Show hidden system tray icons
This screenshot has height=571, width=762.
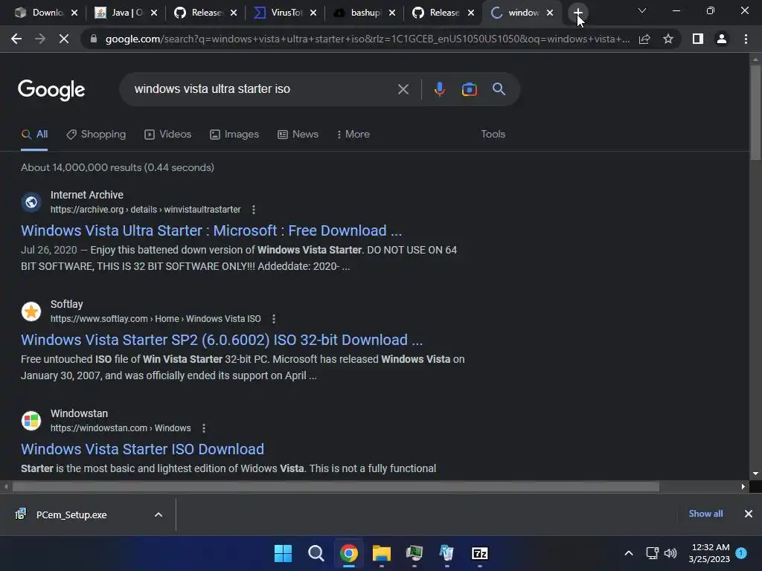[x=628, y=553]
